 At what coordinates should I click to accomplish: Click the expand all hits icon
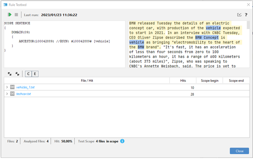click(x=10, y=74)
